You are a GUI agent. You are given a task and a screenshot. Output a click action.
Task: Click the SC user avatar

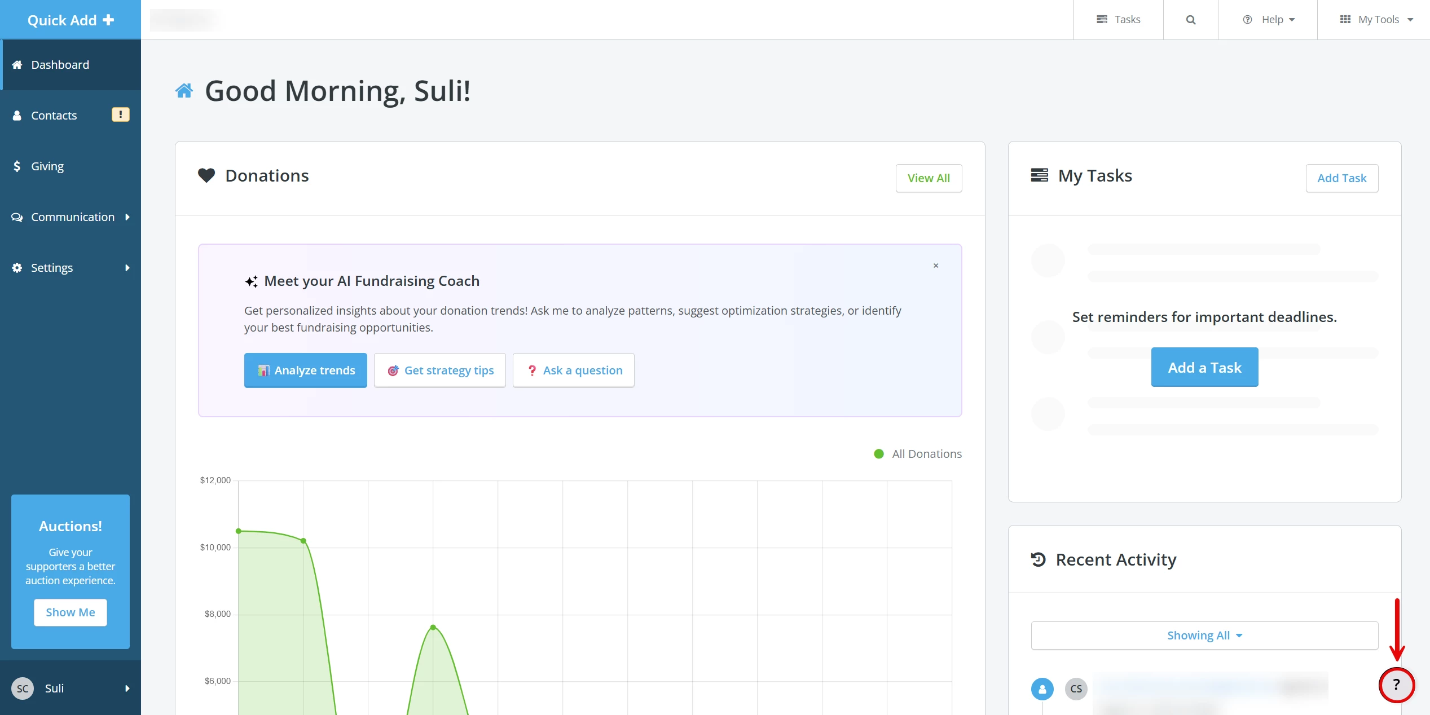tap(23, 688)
